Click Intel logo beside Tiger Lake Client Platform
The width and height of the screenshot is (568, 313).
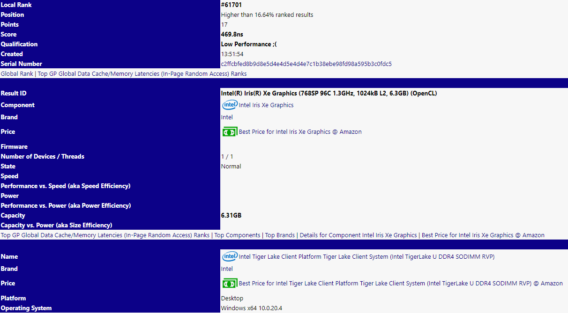pos(230,256)
